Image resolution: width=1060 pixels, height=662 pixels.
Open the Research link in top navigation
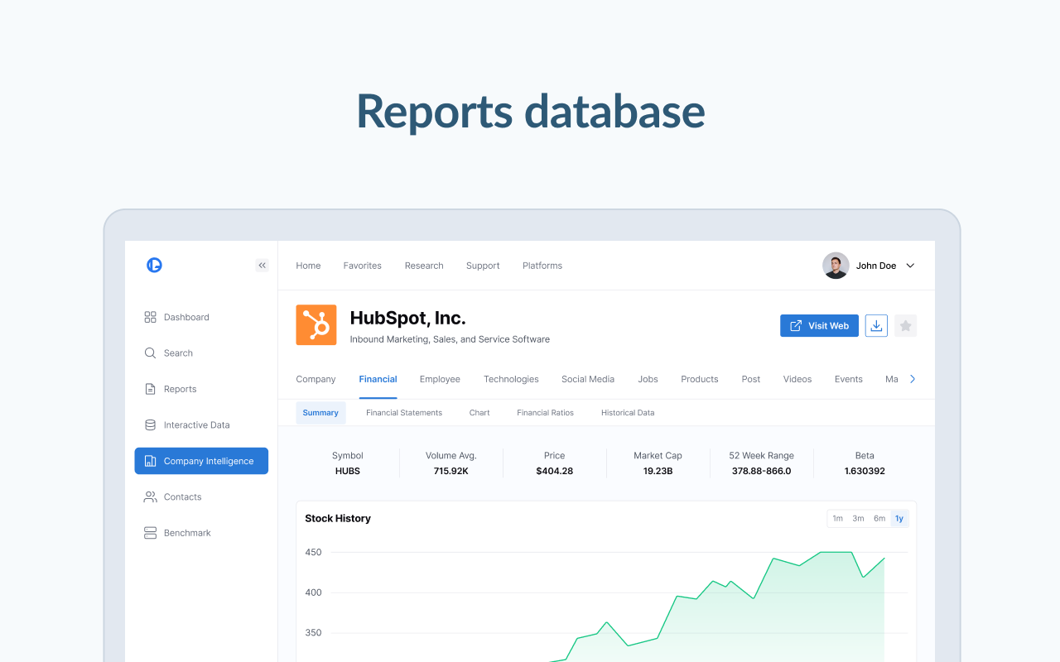[x=424, y=266]
